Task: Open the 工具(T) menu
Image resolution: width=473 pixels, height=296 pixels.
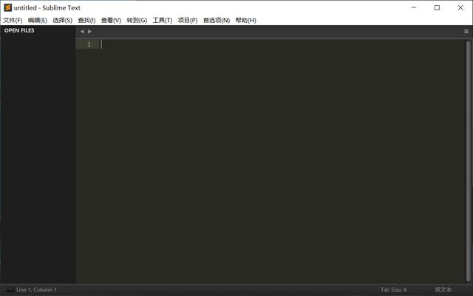Action: [x=163, y=20]
